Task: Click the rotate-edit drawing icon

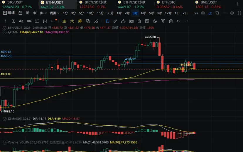Action: [x=88, y=21]
